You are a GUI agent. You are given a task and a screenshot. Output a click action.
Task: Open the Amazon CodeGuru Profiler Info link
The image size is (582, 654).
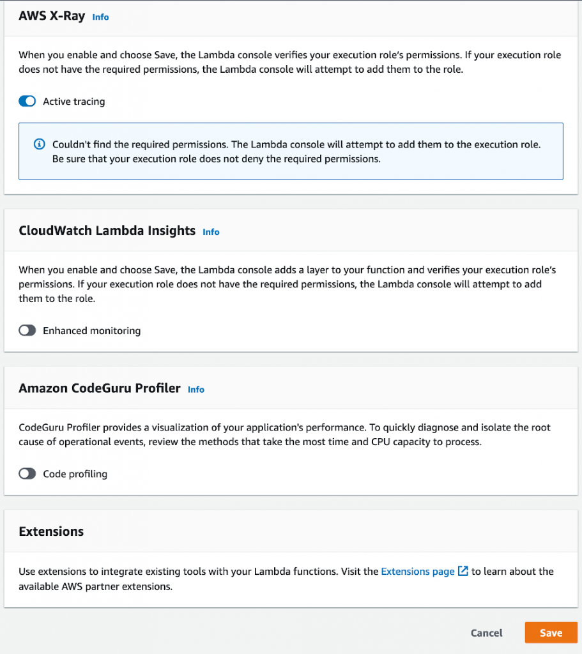pos(196,390)
